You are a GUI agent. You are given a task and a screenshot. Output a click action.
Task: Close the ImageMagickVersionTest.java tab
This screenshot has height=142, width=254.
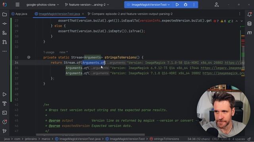click(x=83, y=14)
